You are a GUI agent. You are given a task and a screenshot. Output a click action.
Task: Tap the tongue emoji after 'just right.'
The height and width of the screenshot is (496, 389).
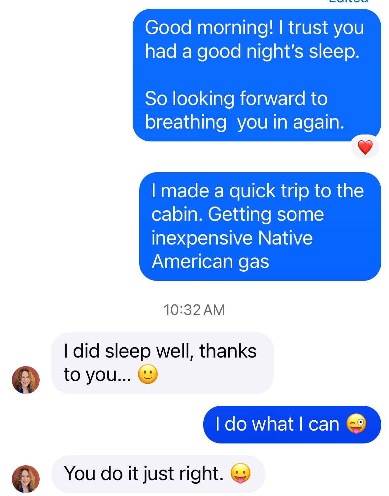[240, 473]
